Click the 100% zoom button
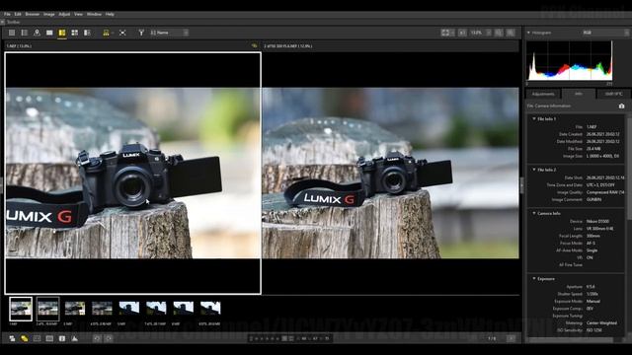Image resolution: width=632 pixels, height=355 pixels. 462,33
